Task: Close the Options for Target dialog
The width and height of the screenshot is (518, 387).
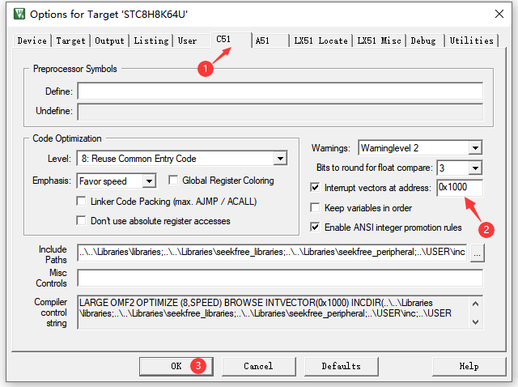Action: [x=499, y=15]
